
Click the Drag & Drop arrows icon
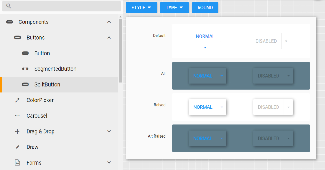(x=18, y=131)
